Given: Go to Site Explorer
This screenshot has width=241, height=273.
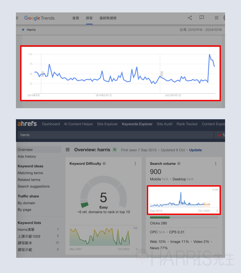Looking at the screenshot, I should click(x=107, y=124).
